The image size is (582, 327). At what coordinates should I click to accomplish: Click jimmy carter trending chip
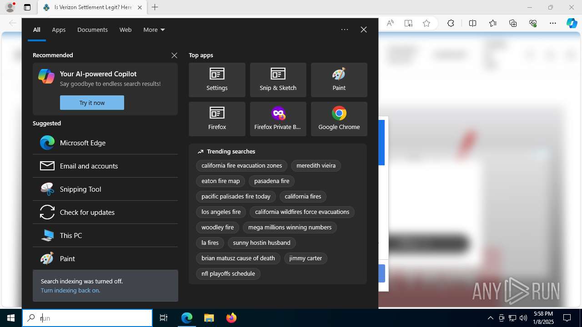tap(306, 258)
